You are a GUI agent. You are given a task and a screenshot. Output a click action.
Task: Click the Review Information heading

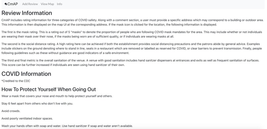tap(27, 13)
